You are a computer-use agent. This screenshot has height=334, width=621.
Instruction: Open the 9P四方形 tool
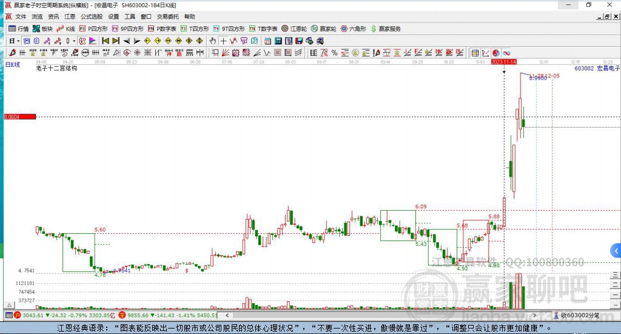coord(127,29)
